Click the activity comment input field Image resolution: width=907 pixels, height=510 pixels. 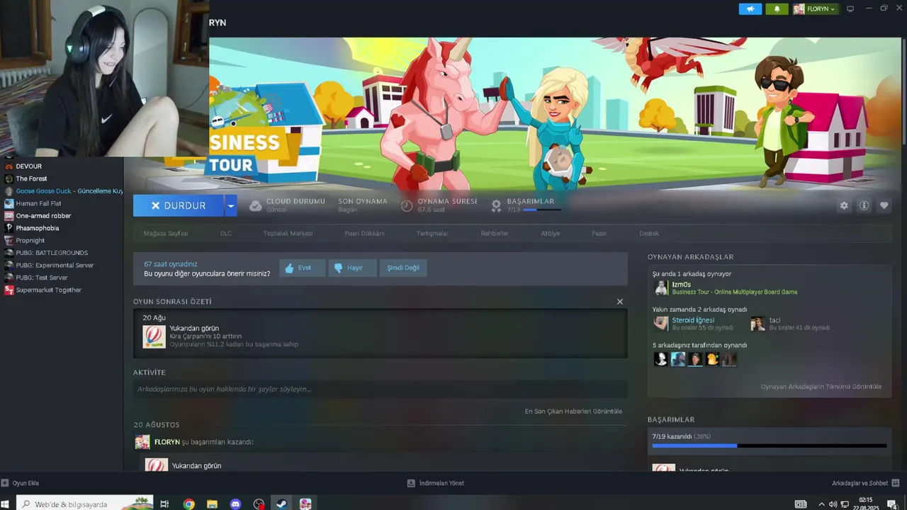380,389
